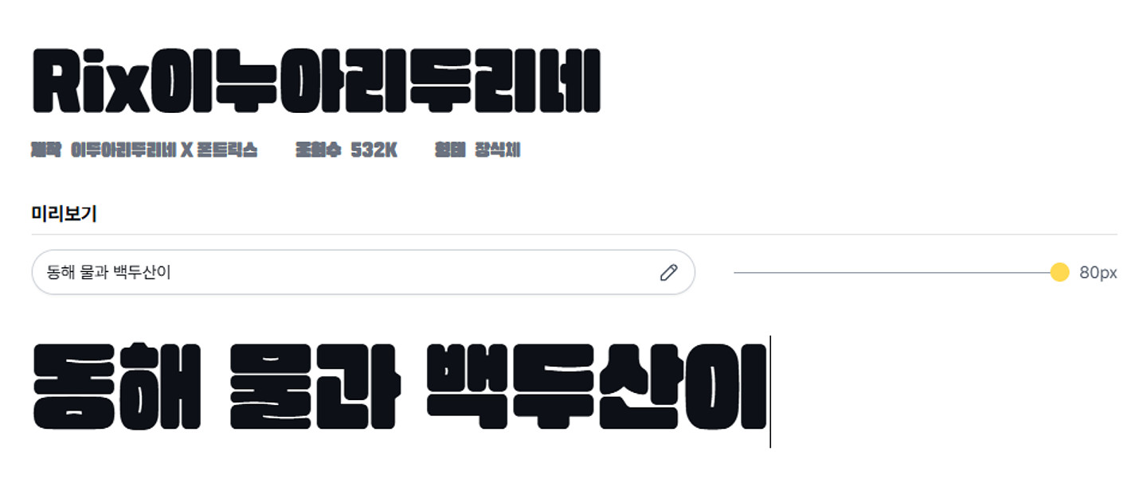Select the 미리보기 section heading
The height and width of the screenshot is (494, 1147).
pyautogui.click(x=64, y=213)
